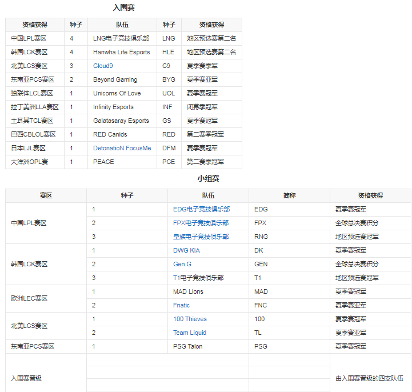Viewport: 412px width, 392px height.
Task: Click the 欧洲LEC赛区 cell
Action: pos(46,298)
